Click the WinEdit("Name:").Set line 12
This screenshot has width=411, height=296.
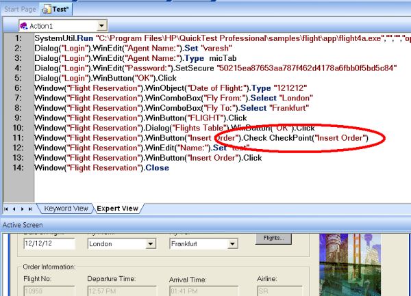coord(142,148)
